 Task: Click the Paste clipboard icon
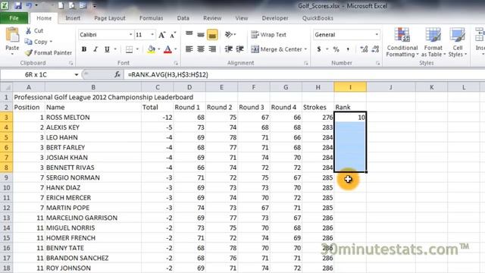12,35
